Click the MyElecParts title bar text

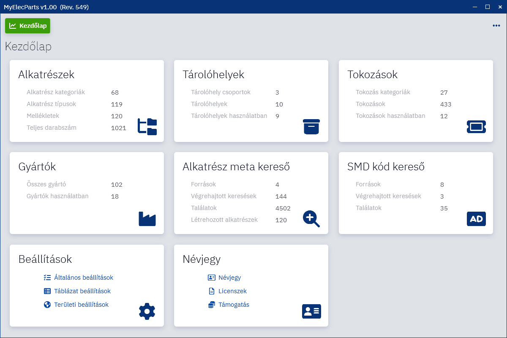(46, 7)
